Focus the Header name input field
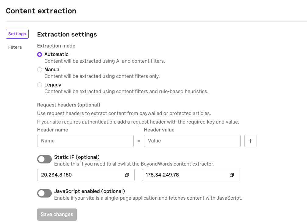307x224 pixels. click(85, 141)
